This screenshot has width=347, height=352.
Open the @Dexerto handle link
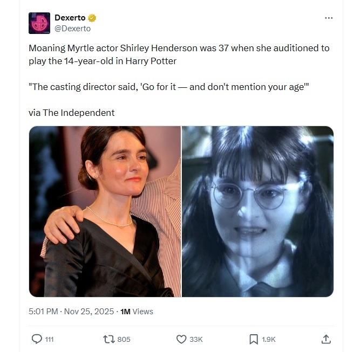pos(73,29)
